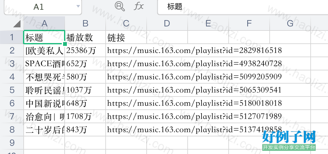Screen dimensions: 328x154
Task: Select row 1 header
Action: (12, 37)
